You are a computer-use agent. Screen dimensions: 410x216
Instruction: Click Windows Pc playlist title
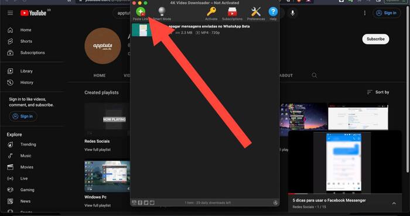click(x=95, y=197)
